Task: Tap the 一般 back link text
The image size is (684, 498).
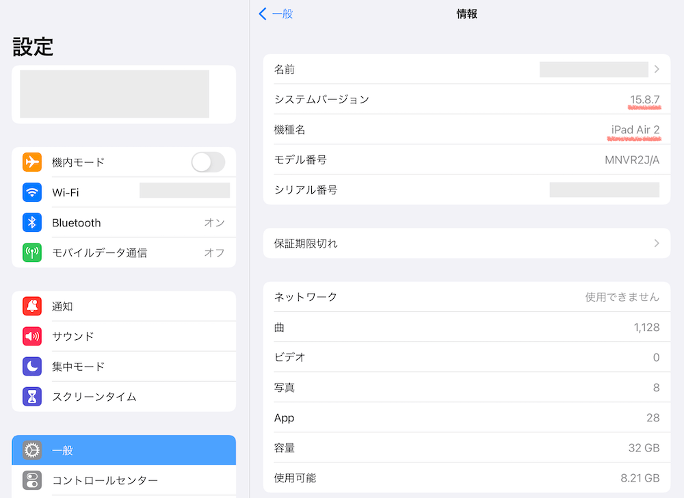Action: pos(282,14)
